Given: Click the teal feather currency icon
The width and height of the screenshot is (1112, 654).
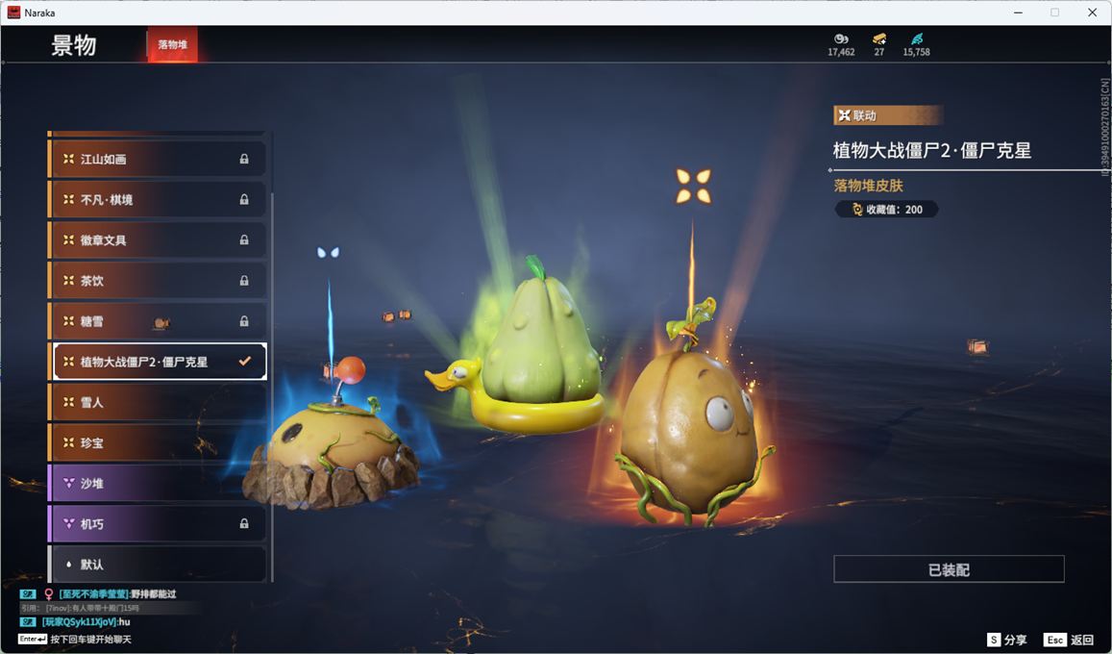Looking at the screenshot, I should click(916, 39).
